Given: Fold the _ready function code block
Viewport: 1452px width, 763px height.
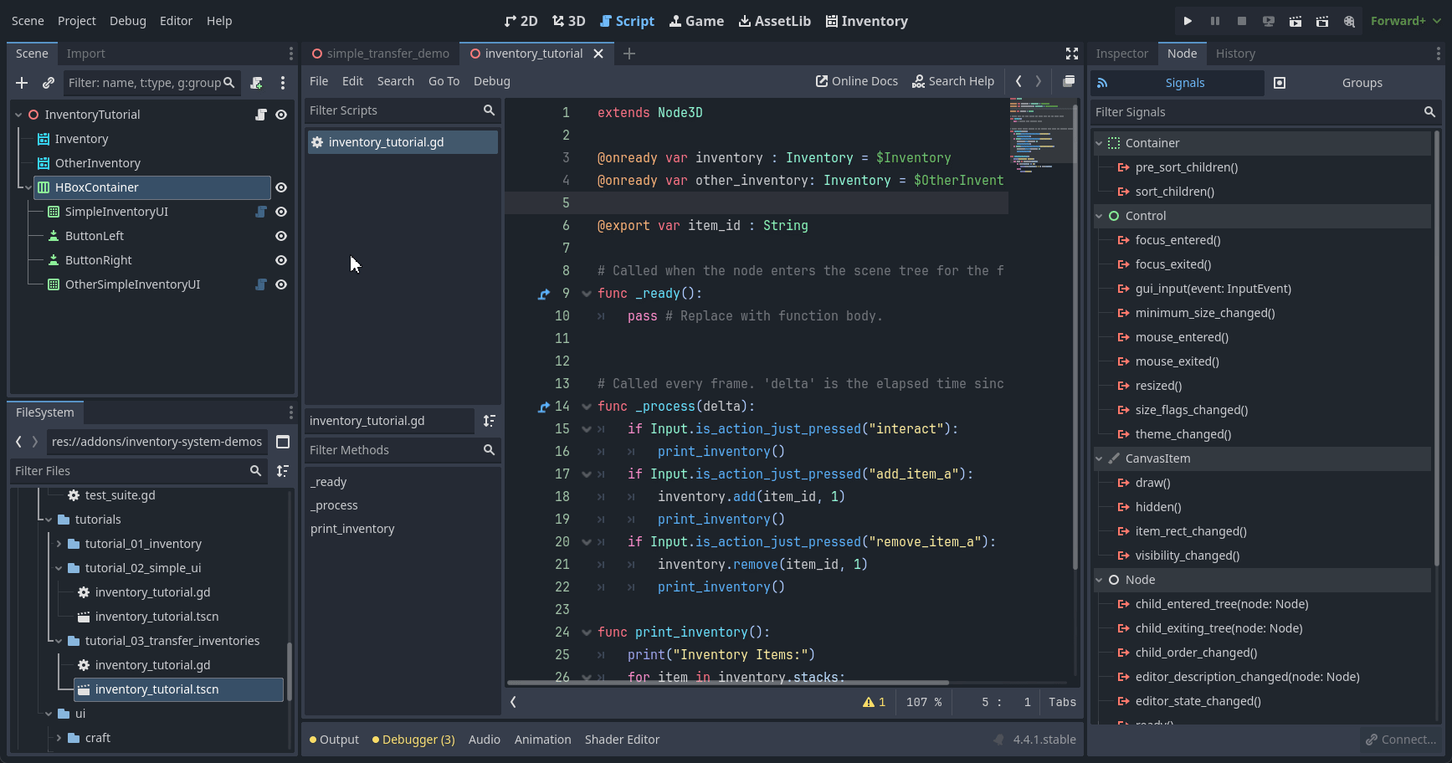Looking at the screenshot, I should [x=587, y=294].
